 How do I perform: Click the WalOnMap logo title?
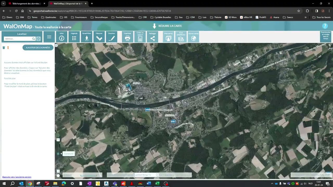click(18, 26)
